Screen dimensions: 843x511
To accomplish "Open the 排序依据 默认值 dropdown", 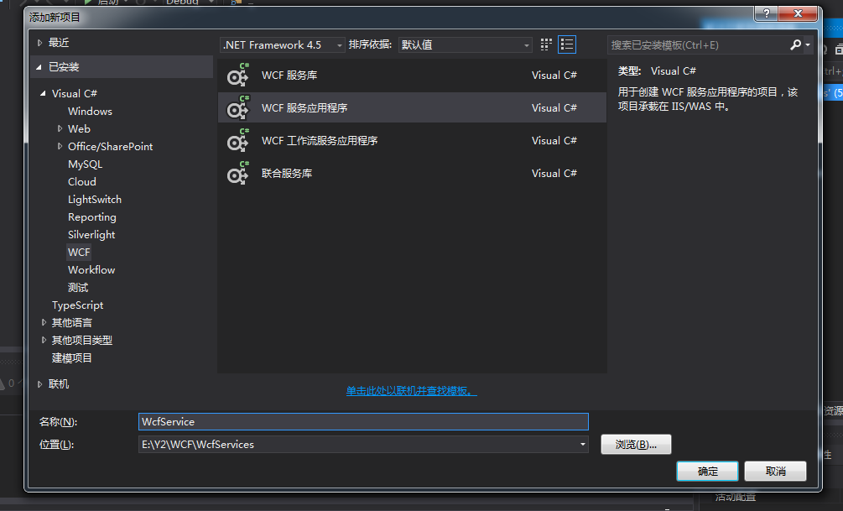I will (465, 44).
